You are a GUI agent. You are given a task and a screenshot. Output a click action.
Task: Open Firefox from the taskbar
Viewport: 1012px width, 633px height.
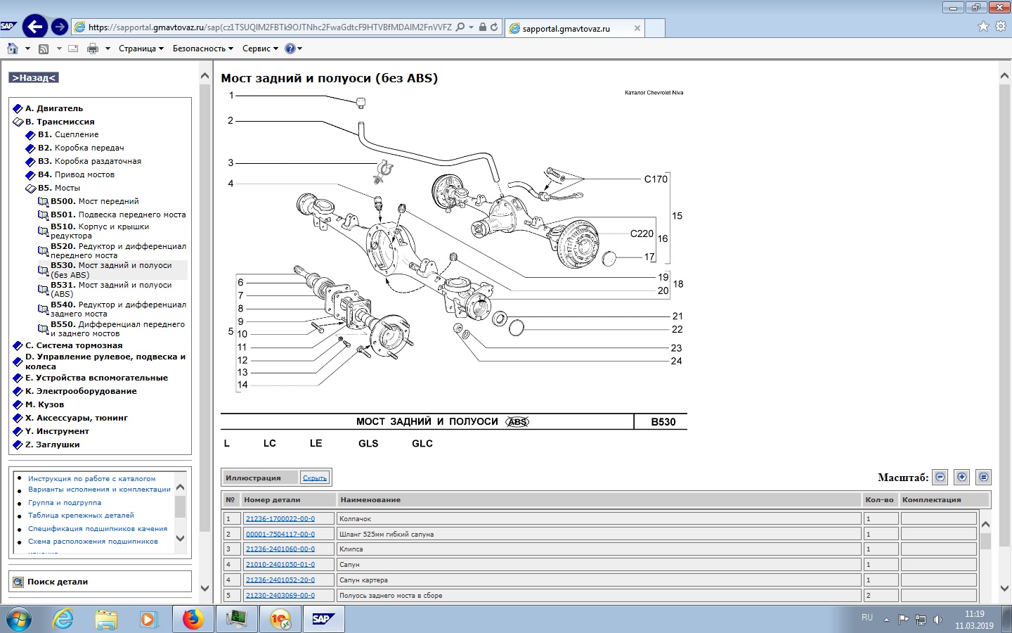click(x=193, y=619)
